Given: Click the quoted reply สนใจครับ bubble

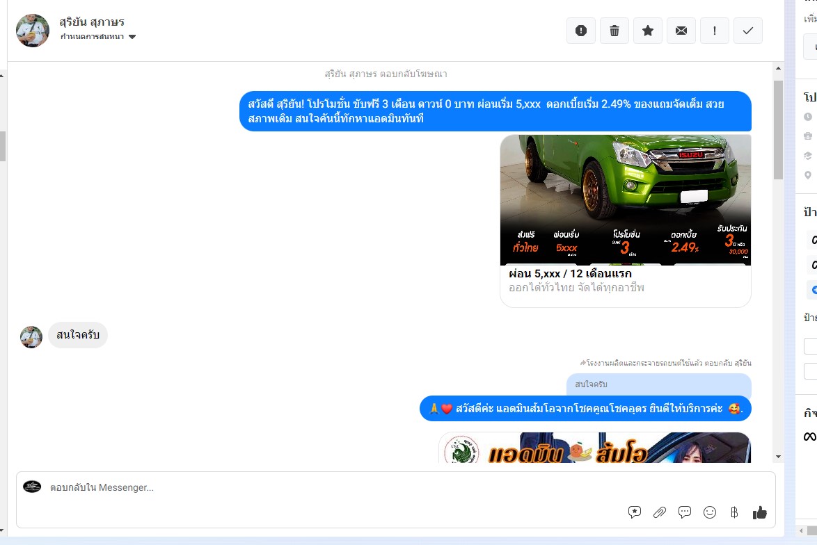Looking at the screenshot, I should (658, 384).
